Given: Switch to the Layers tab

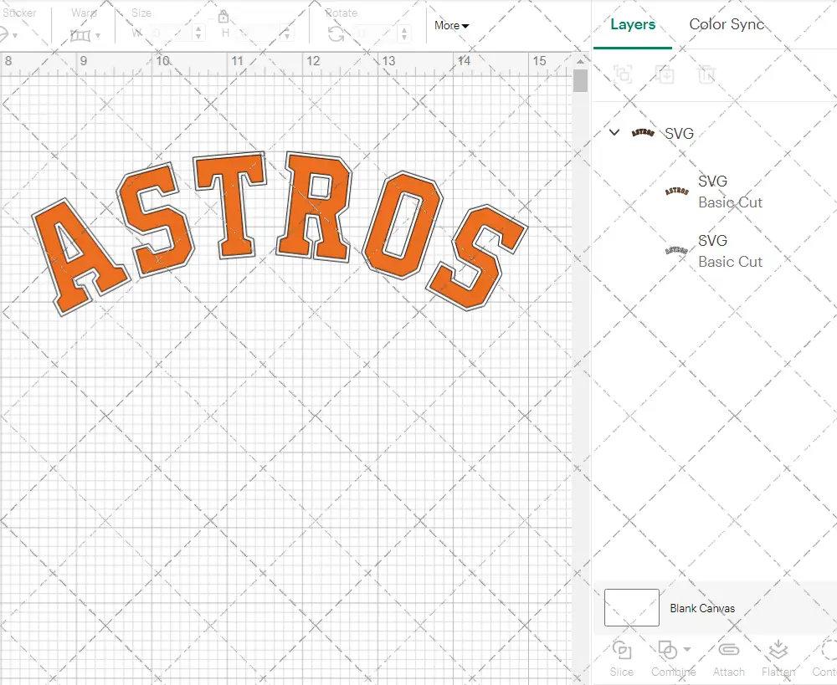Looking at the screenshot, I should 632,25.
